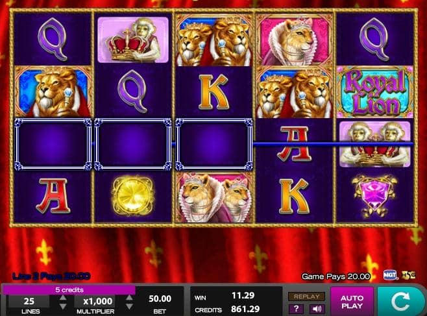Screen dimensions: 427x316
Task: Decrease lines with the down arrow
Action: tap(63, 306)
